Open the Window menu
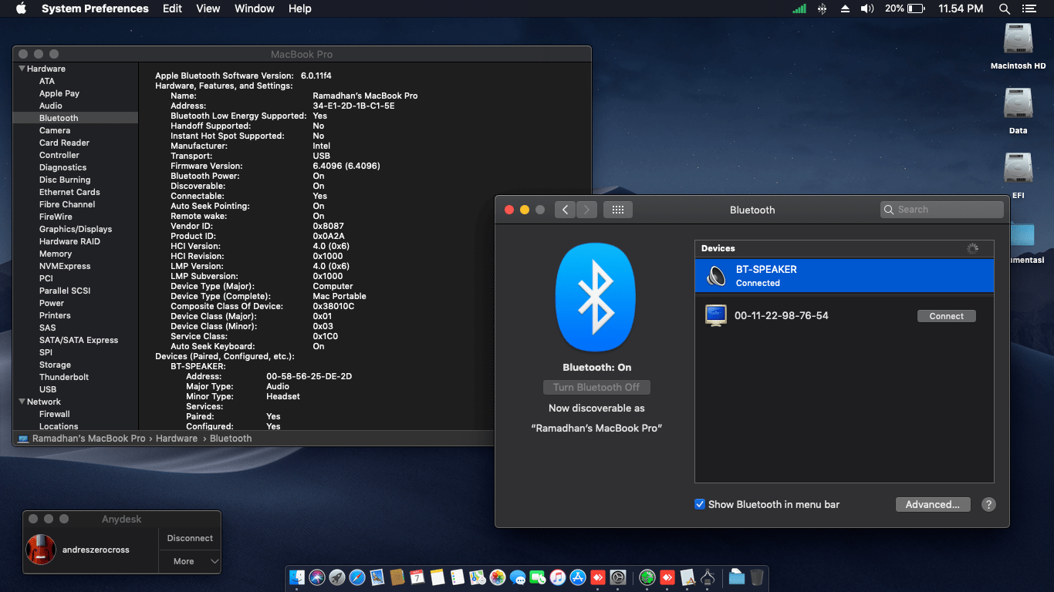This screenshot has height=592, width=1054. 254,8
